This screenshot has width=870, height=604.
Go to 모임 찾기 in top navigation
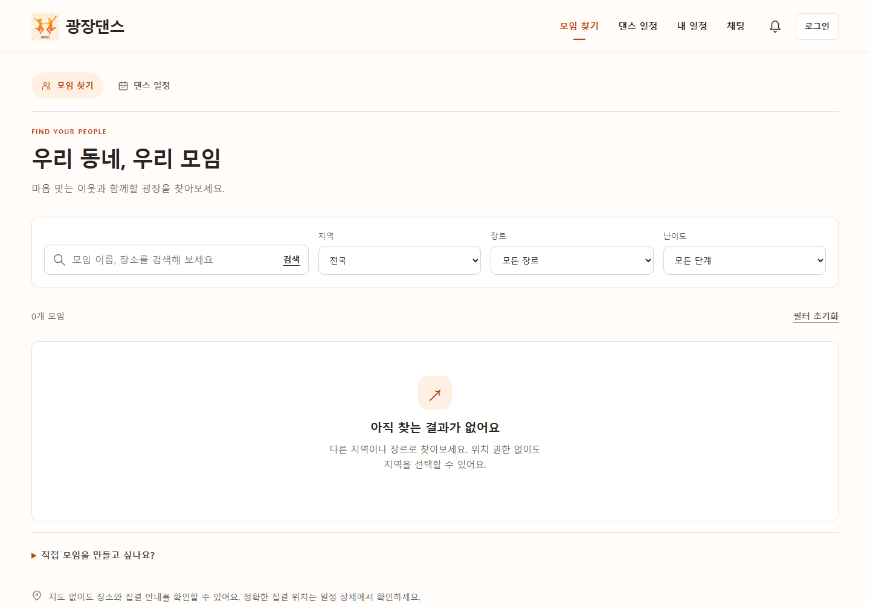(x=579, y=26)
